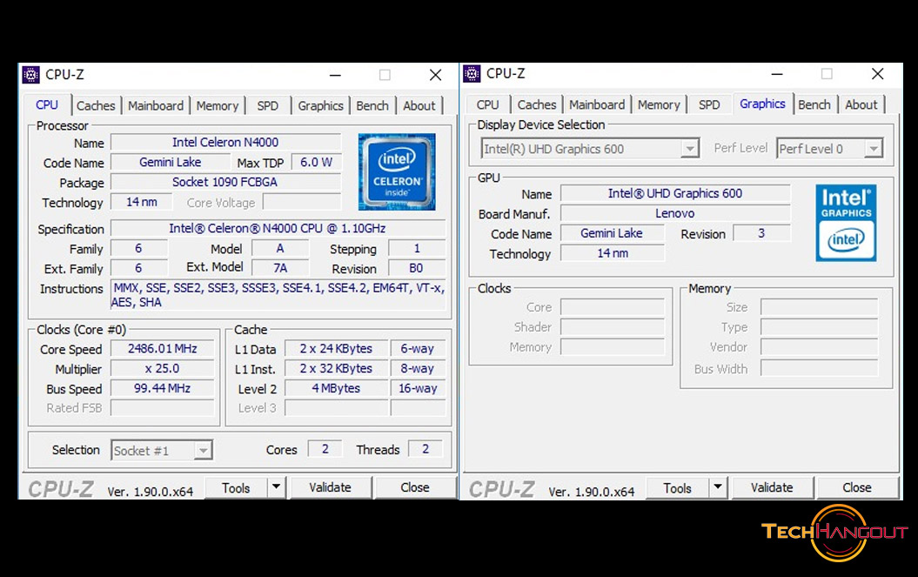
Task: Minimize the left CPU-Z window
Action: [335, 75]
